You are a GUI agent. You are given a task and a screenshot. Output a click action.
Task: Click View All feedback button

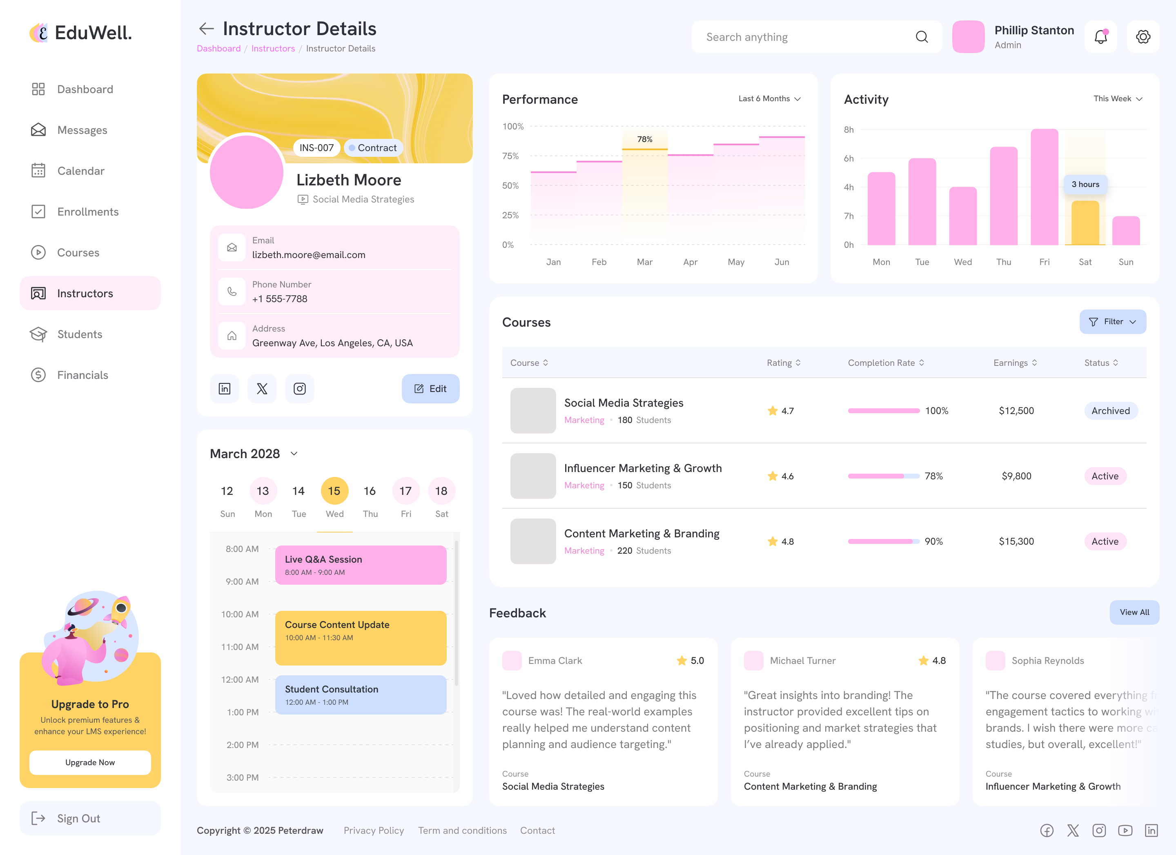point(1134,612)
